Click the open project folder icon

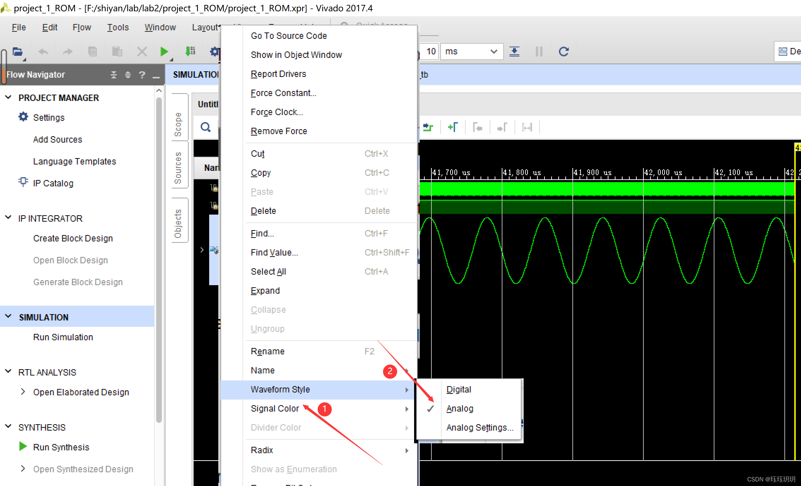tap(17, 52)
